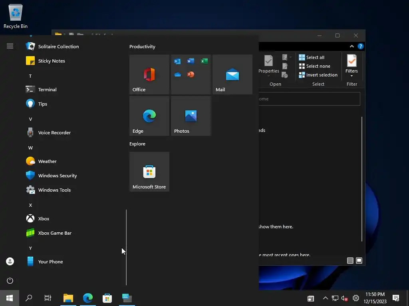The width and height of the screenshot is (409, 306).
Task: Open the Microsoft Store tile
Action: click(149, 172)
